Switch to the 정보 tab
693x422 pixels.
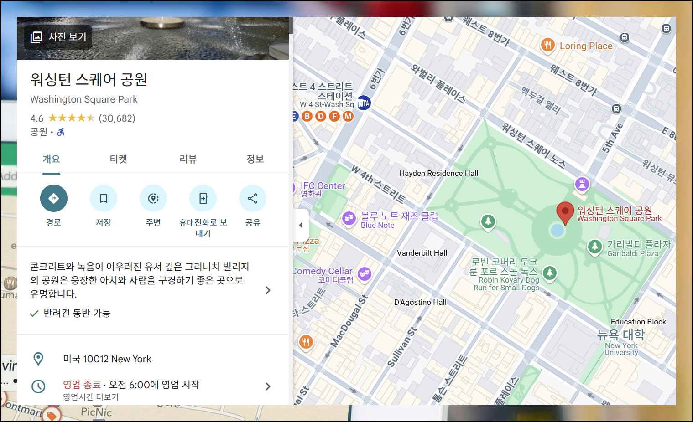(x=255, y=159)
